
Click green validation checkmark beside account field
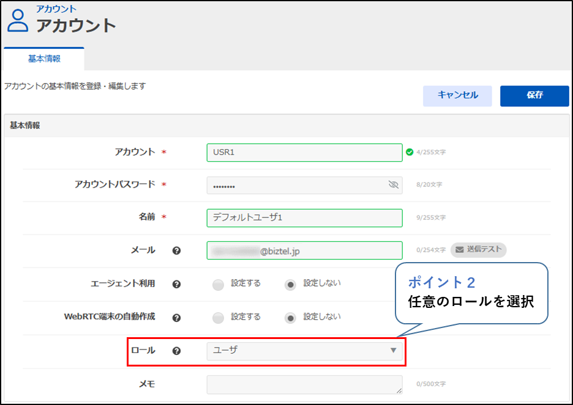pos(409,151)
